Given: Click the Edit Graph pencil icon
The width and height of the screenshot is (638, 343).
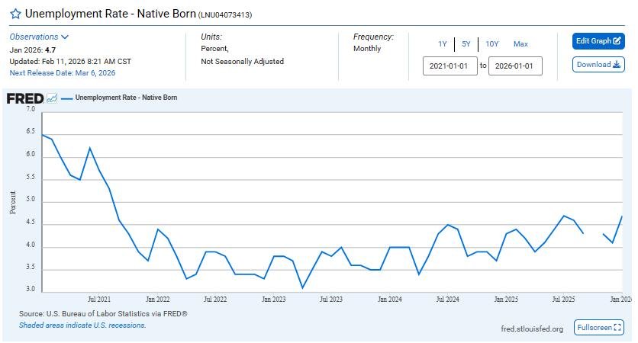Looking at the screenshot, I should (617, 41).
